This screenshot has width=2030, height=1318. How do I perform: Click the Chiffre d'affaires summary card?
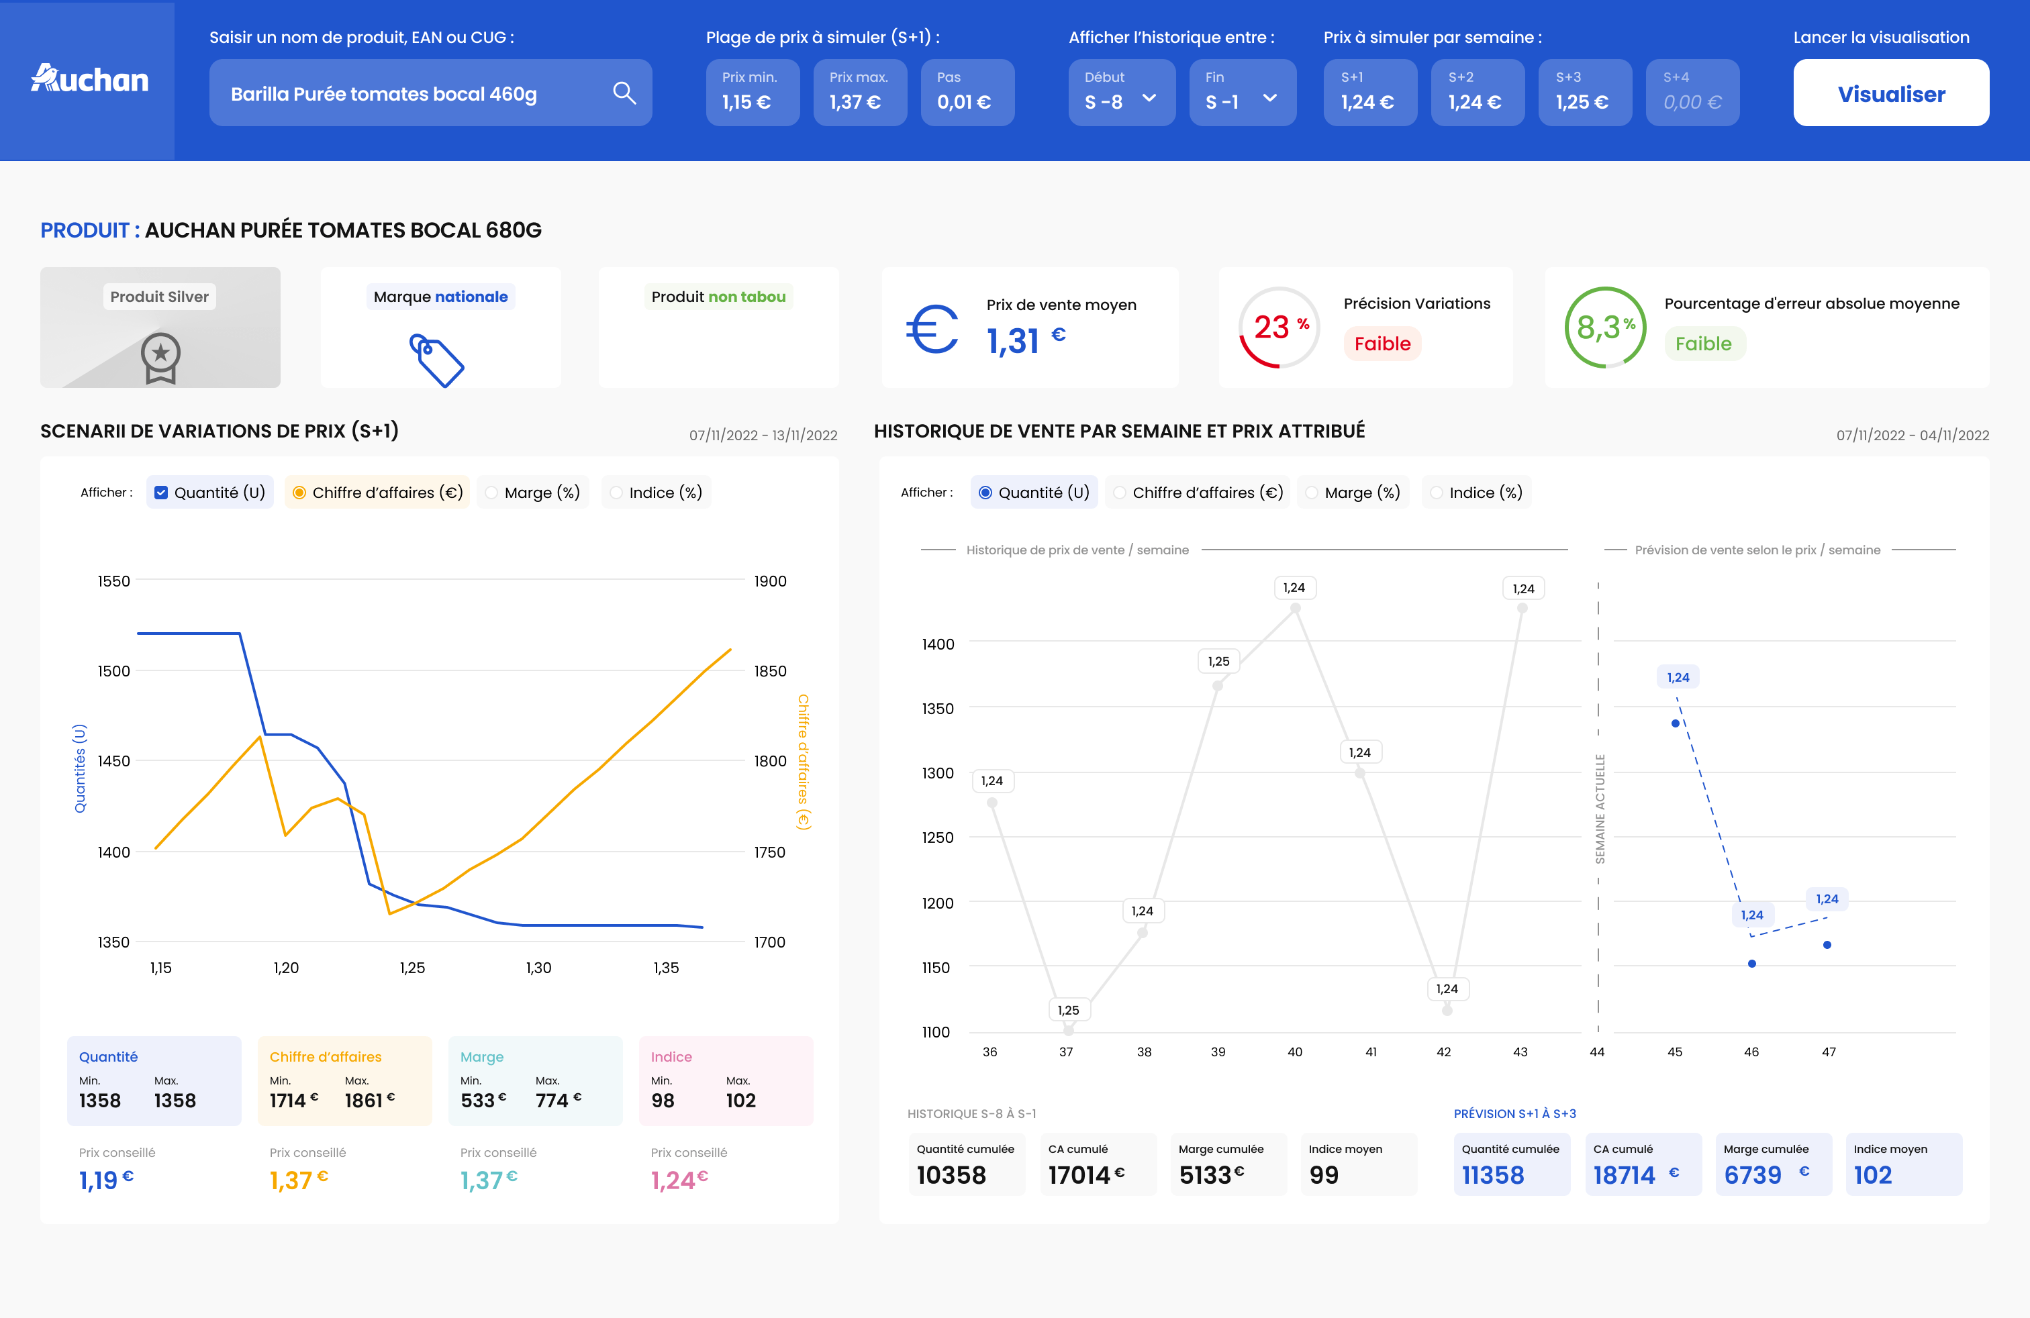click(x=346, y=1081)
